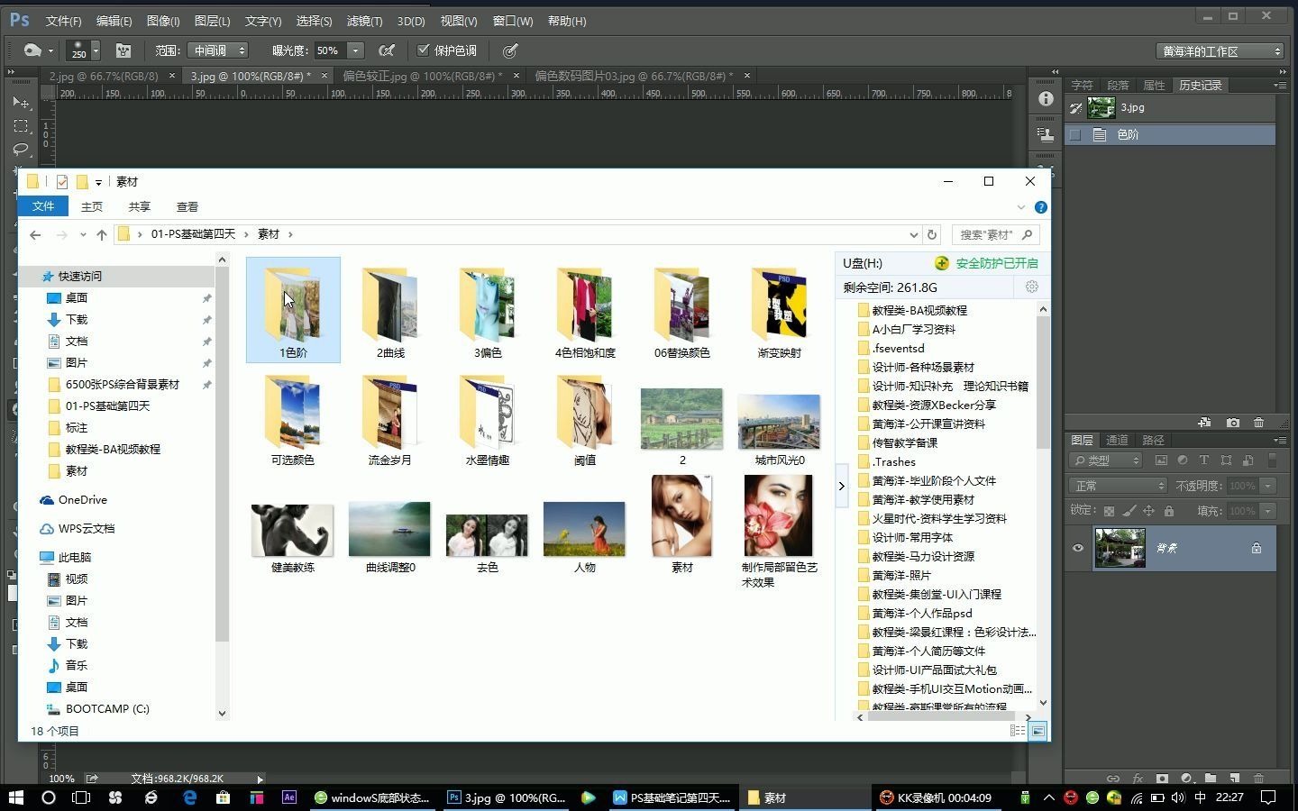
Task: Lock transparent pixels icon in Layers
Action: pos(1109,511)
